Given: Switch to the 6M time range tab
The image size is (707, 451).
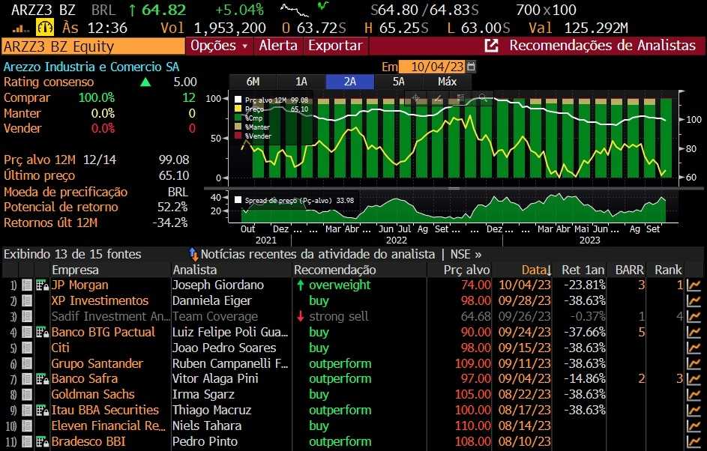Looking at the screenshot, I should pyautogui.click(x=253, y=82).
